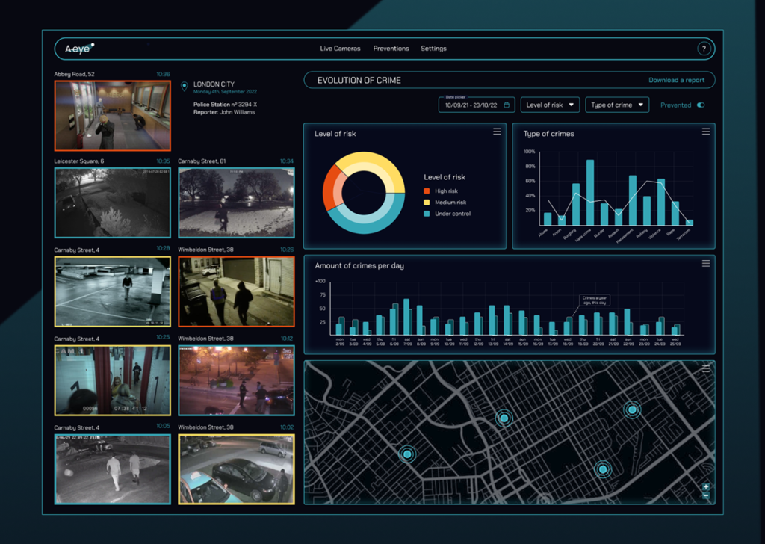Open the Wimbeldon Street, 38 feed from 10:02

tap(237, 469)
